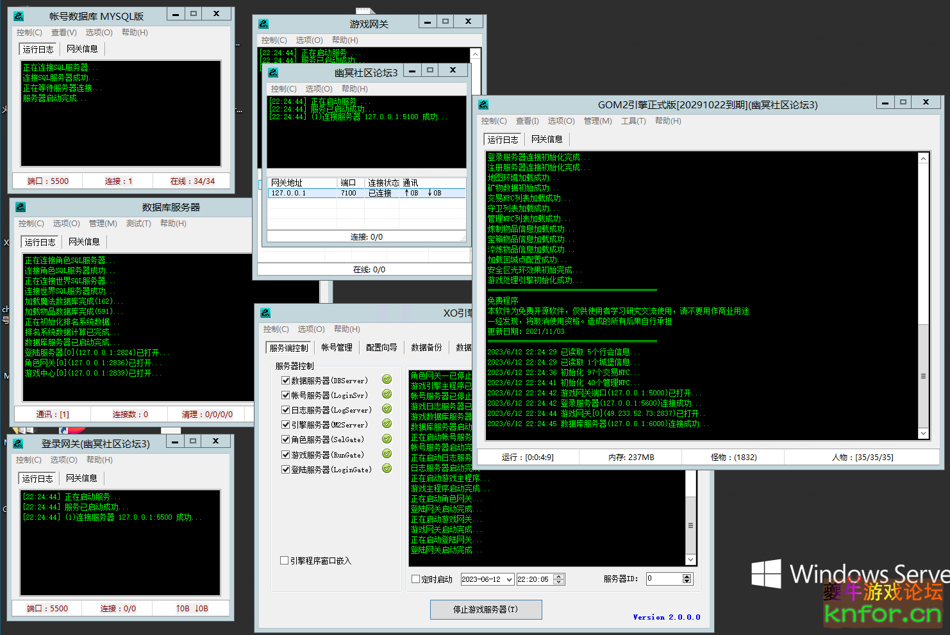Click the 数据库服务器 window title icon
Image resolution: width=950 pixels, height=635 pixels.
click(21, 207)
